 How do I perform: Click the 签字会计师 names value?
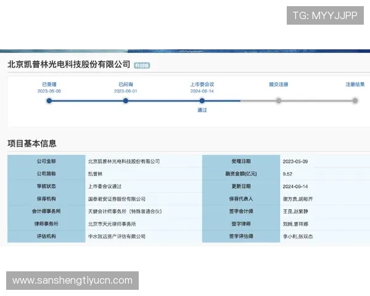tap(295, 212)
